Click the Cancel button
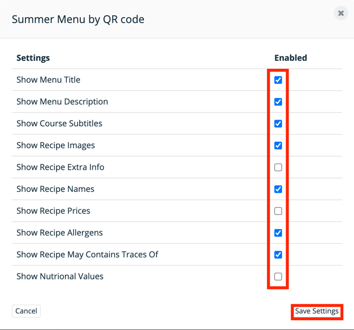Viewport: 354px width, 330px height. click(x=26, y=311)
